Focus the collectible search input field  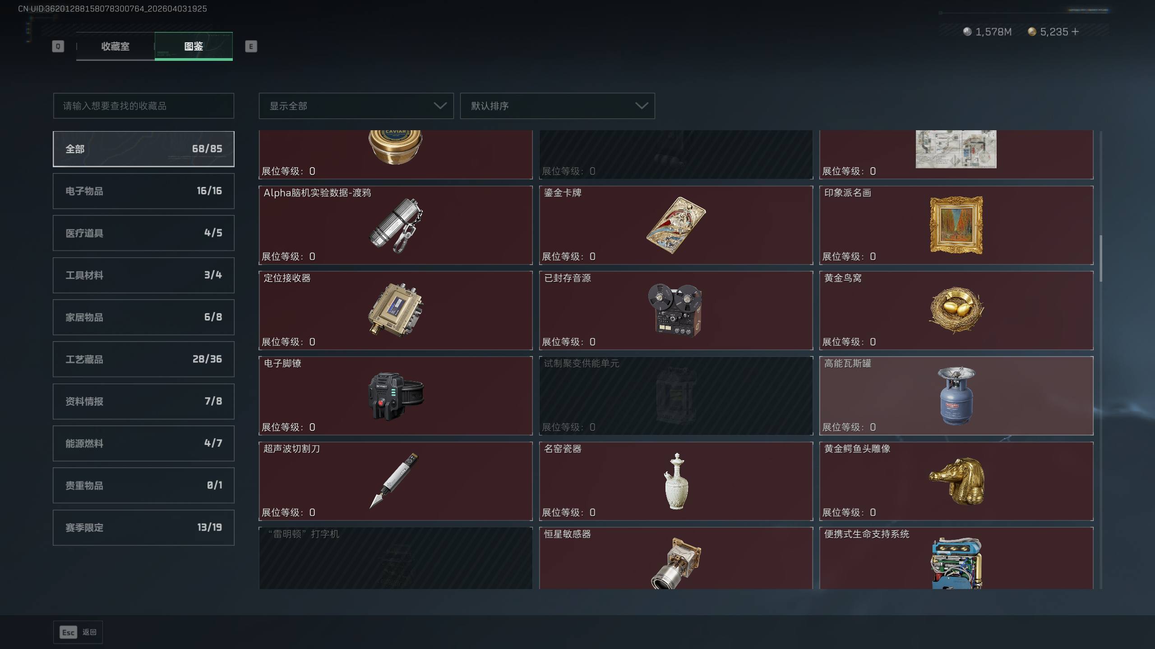(x=143, y=106)
